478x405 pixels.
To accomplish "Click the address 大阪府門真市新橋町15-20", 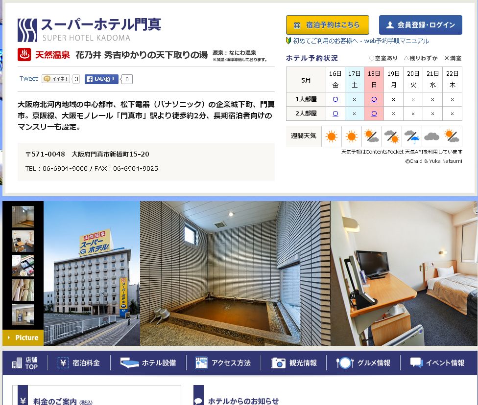I will pos(110,154).
